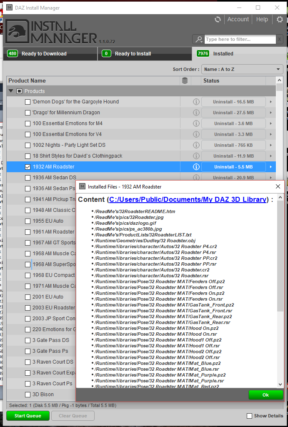Click Installed Files dialog title icon
This screenshot has height=427, width=288.
(82, 186)
